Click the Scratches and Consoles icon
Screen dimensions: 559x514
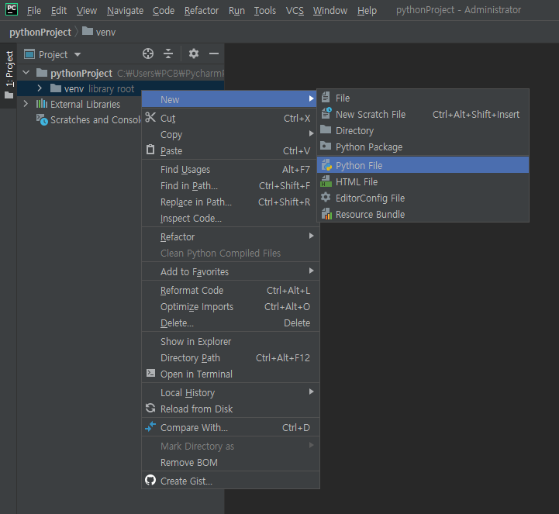(42, 119)
